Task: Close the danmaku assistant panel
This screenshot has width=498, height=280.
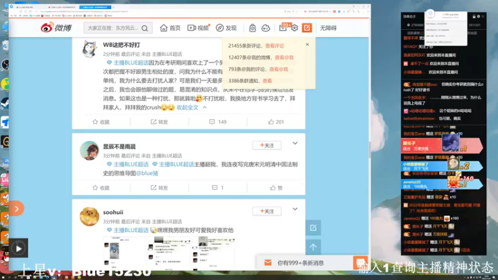Action: click(483, 16)
